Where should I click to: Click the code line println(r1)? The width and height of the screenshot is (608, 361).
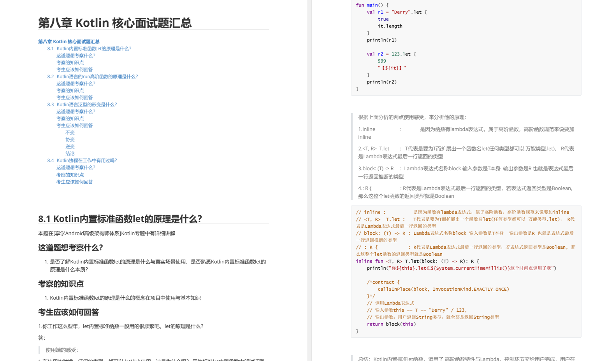[x=382, y=40]
